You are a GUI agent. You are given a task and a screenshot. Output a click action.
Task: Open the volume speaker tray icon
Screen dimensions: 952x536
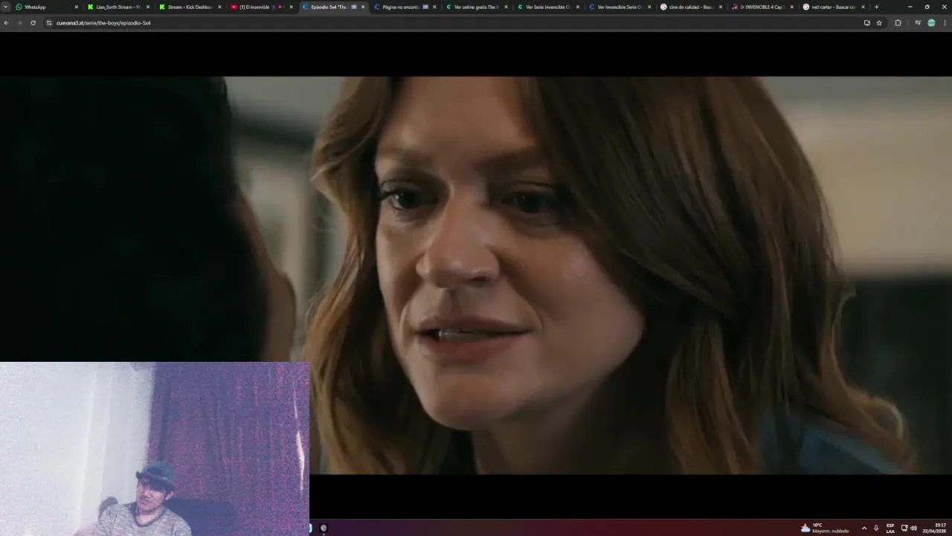pyautogui.click(x=913, y=528)
